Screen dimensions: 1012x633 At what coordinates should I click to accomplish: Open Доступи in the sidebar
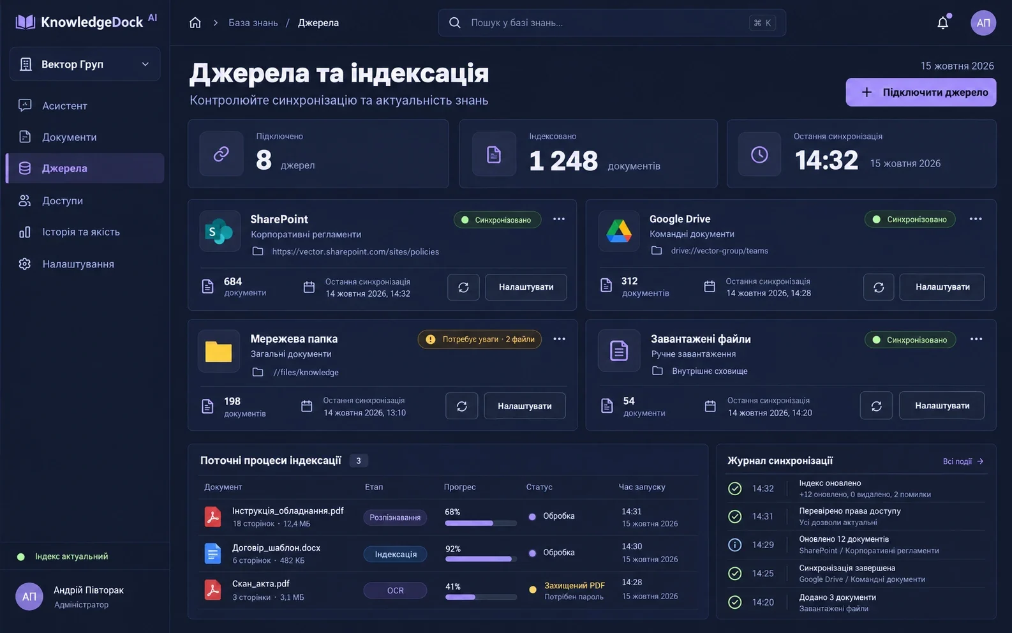[85, 200]
